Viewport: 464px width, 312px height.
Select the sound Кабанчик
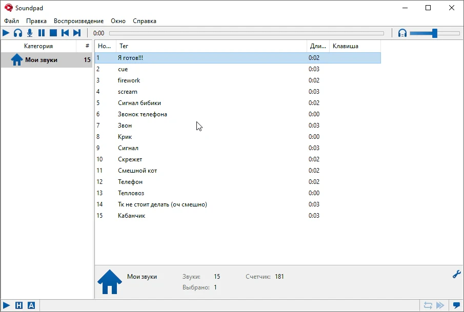[x=237, y=216]
